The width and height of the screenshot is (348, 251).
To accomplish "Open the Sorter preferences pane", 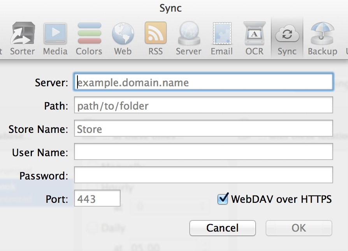I will (23, 39).
